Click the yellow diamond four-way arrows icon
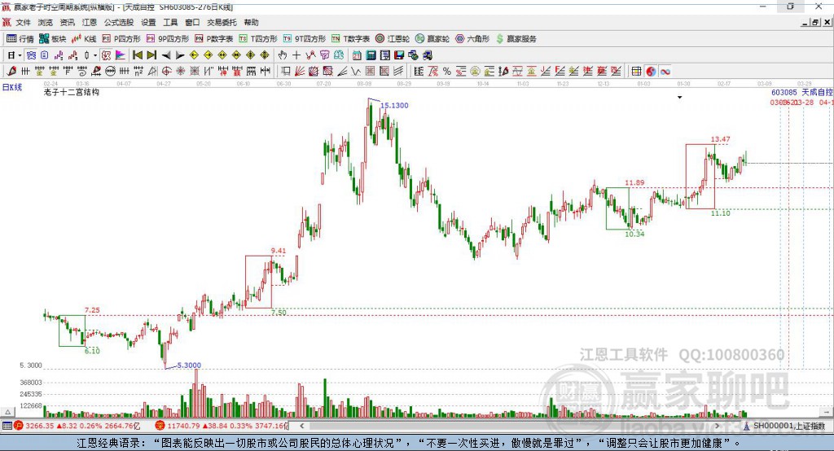 (265, 55)
